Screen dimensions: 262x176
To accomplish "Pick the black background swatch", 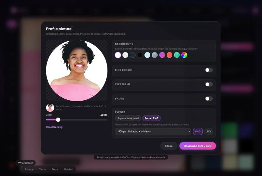I will 140,55.
